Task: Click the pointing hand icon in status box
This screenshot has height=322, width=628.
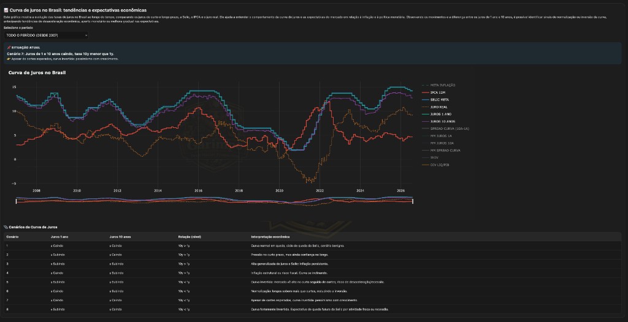Action: (x=9, y=59)
